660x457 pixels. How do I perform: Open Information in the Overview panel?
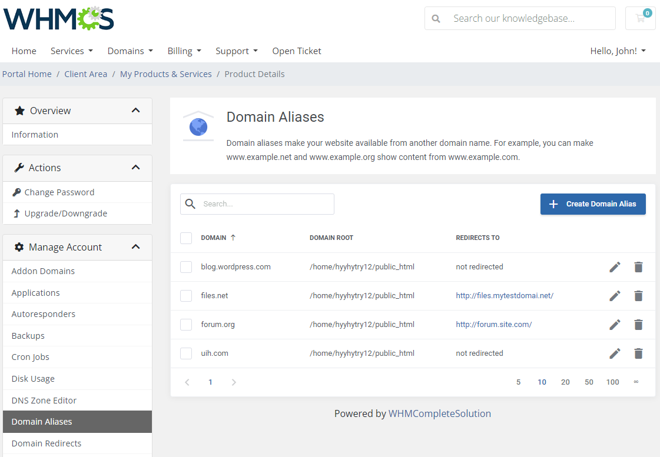(78, 135)
